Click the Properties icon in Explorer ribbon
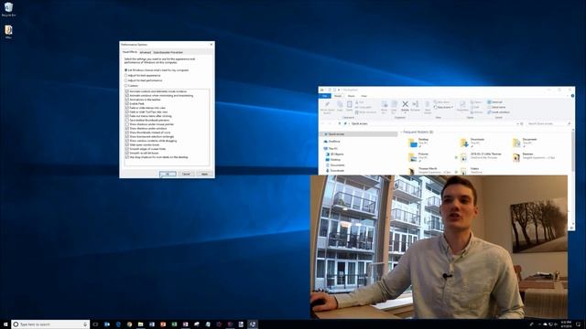This screenshot has width=586, height=329. (462, 106)
